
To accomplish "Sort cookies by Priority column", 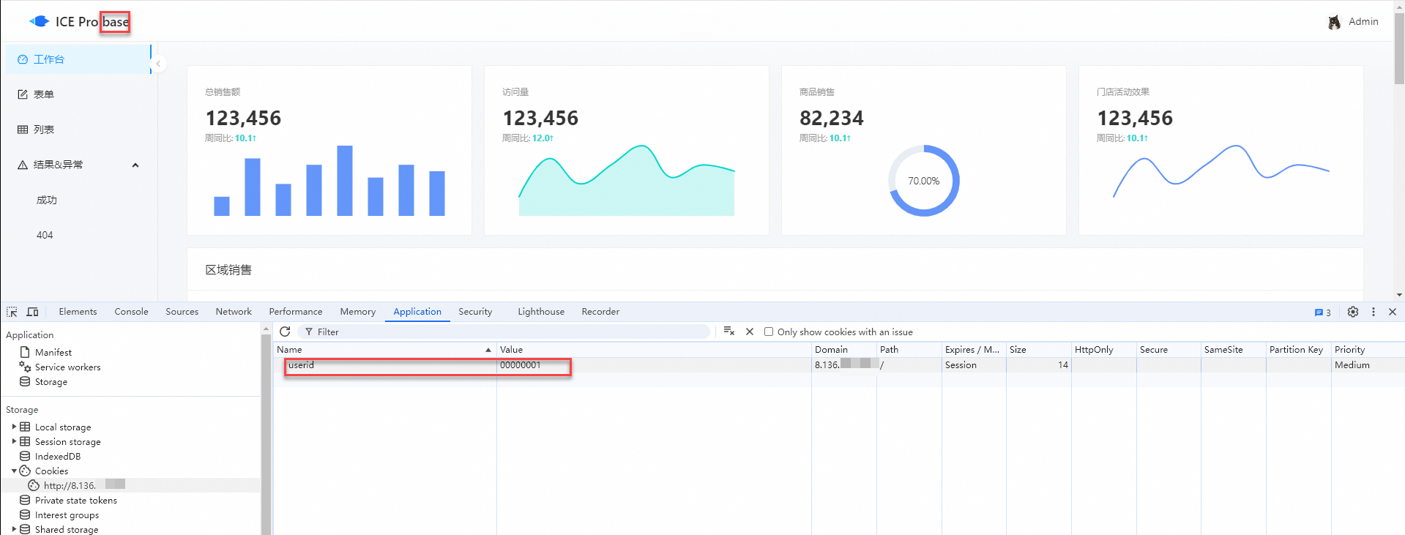I will coord(1368,350).
